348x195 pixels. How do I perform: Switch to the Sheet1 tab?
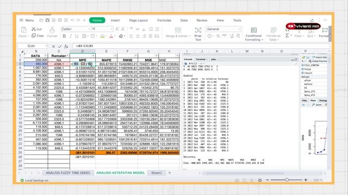pos(157,173)
